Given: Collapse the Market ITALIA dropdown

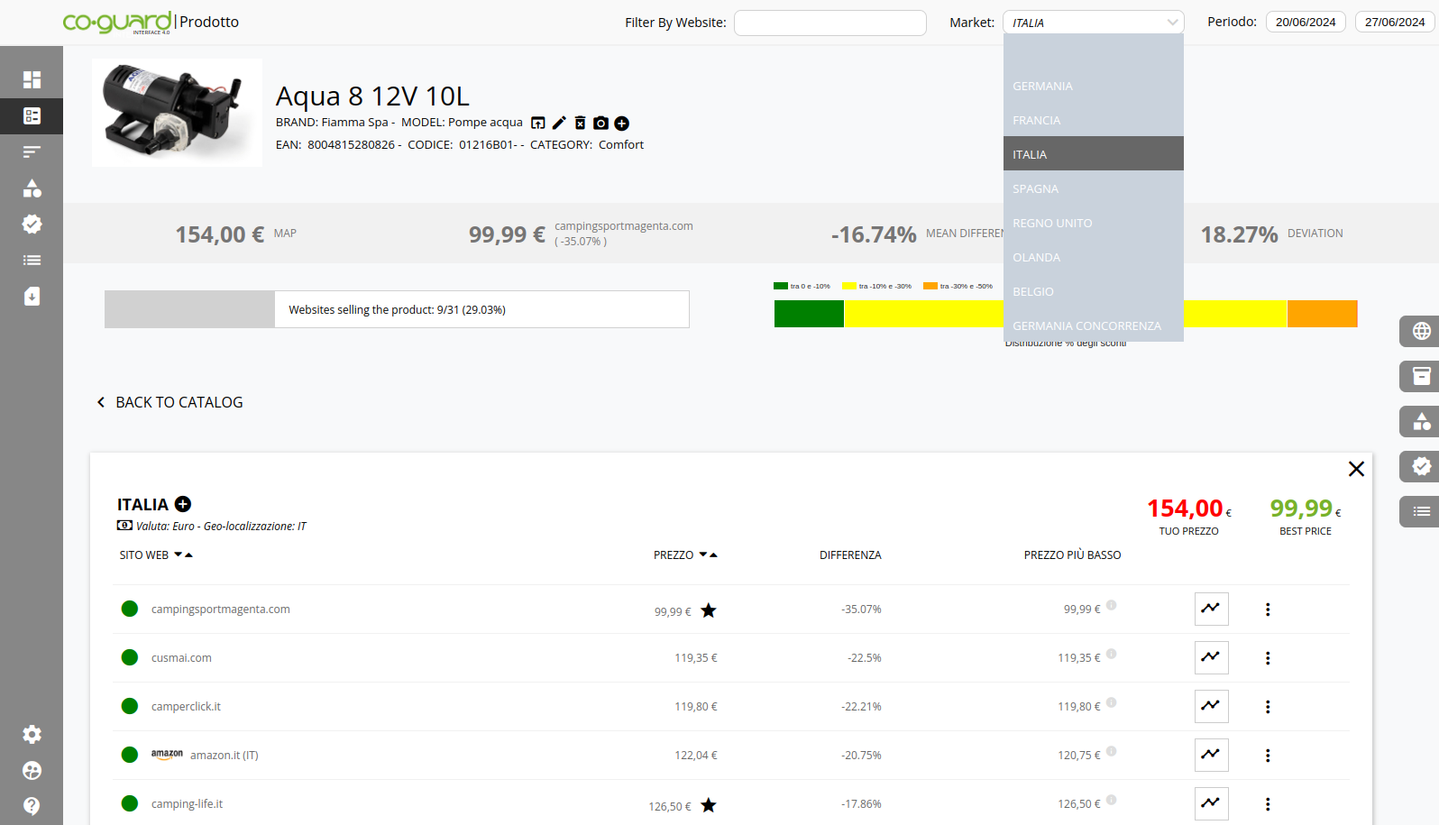Looking at the screenshot, I should click(x=1172, y=23).
